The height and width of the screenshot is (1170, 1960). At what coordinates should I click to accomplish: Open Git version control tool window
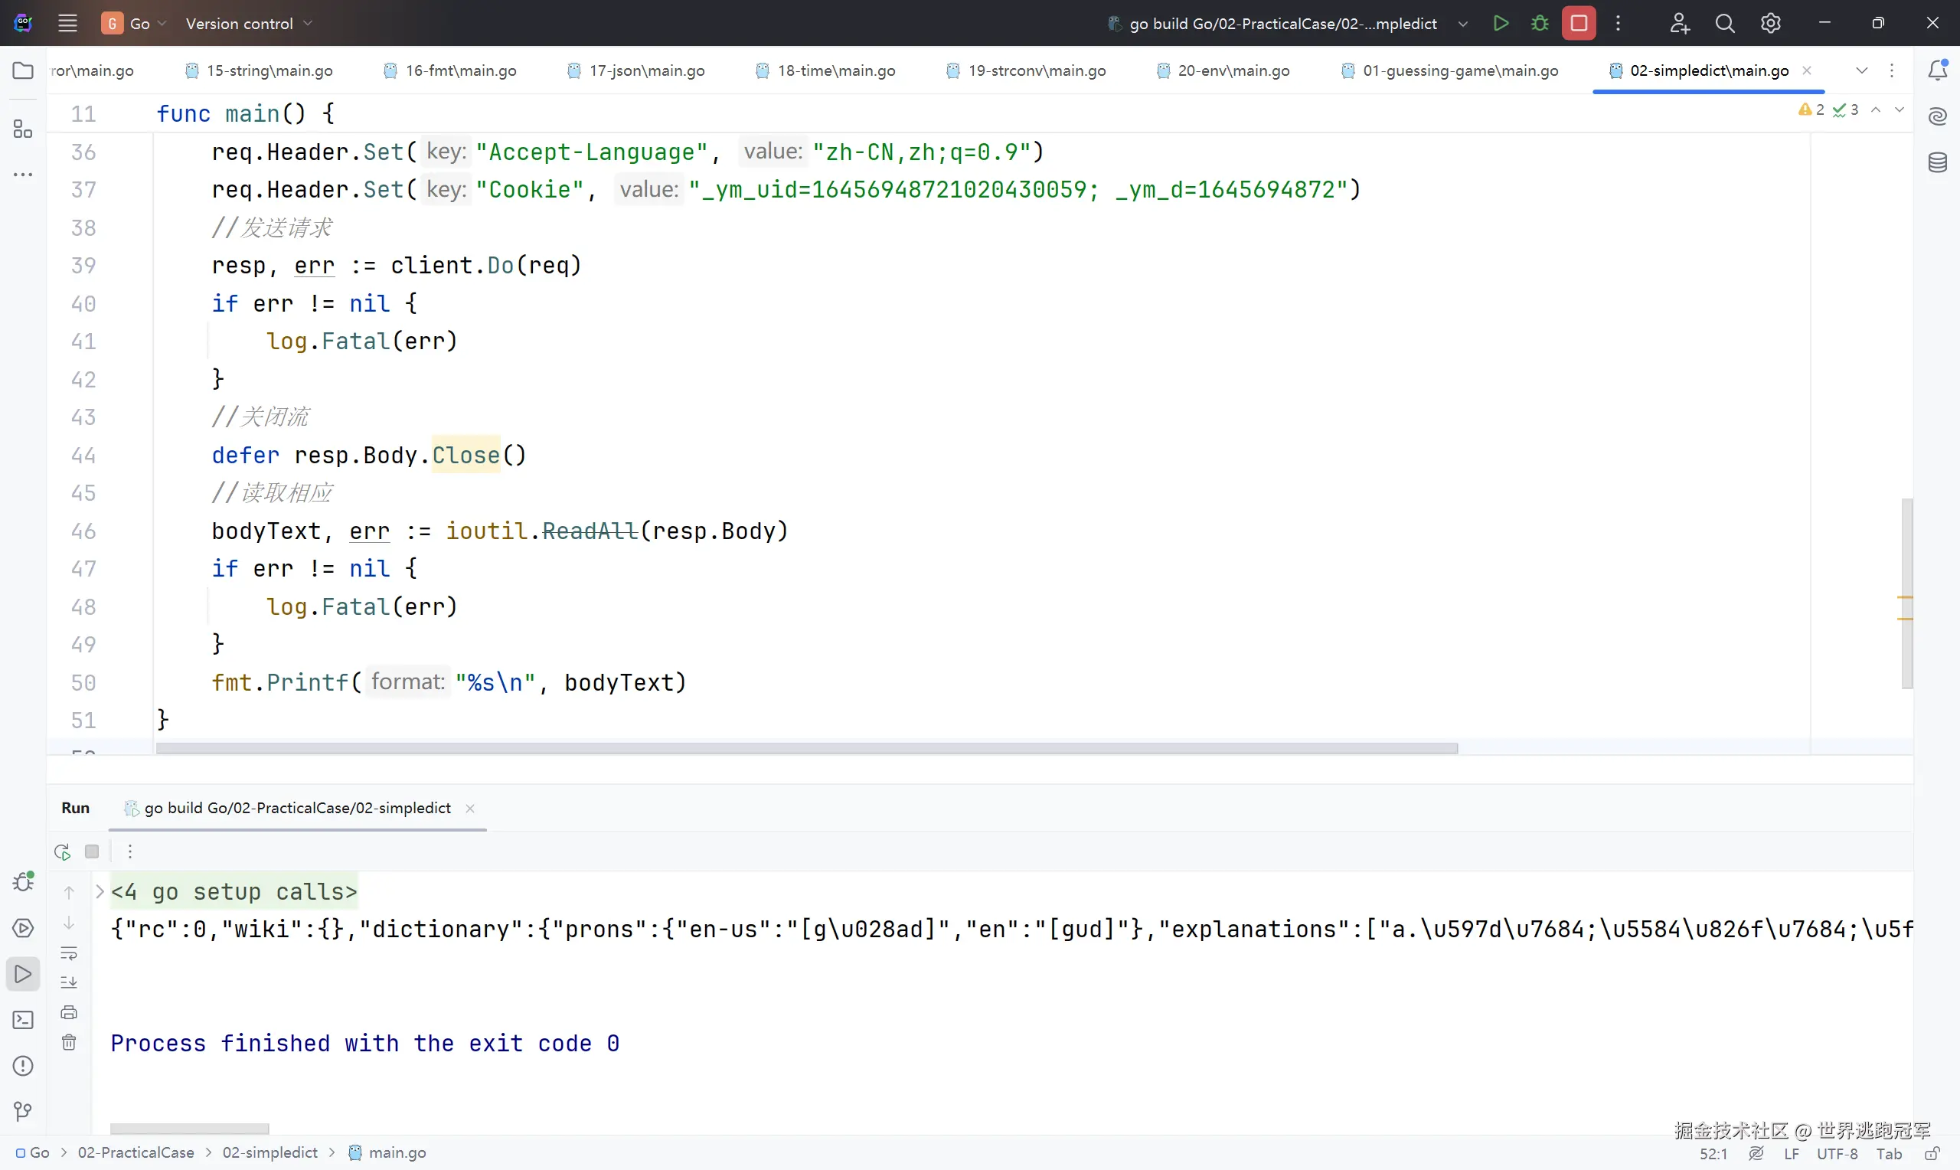point(23,1112)
